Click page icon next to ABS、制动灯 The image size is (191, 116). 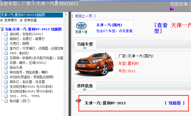click(6, 53)
